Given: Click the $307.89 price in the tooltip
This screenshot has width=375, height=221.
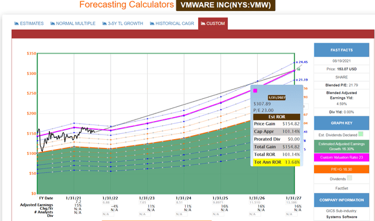Looking at the screenshot, I should (x=262, y=104).
